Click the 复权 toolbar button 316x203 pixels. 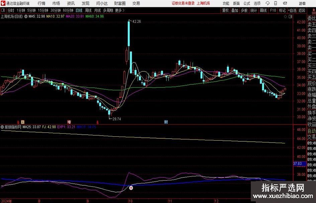pos(225,10)
